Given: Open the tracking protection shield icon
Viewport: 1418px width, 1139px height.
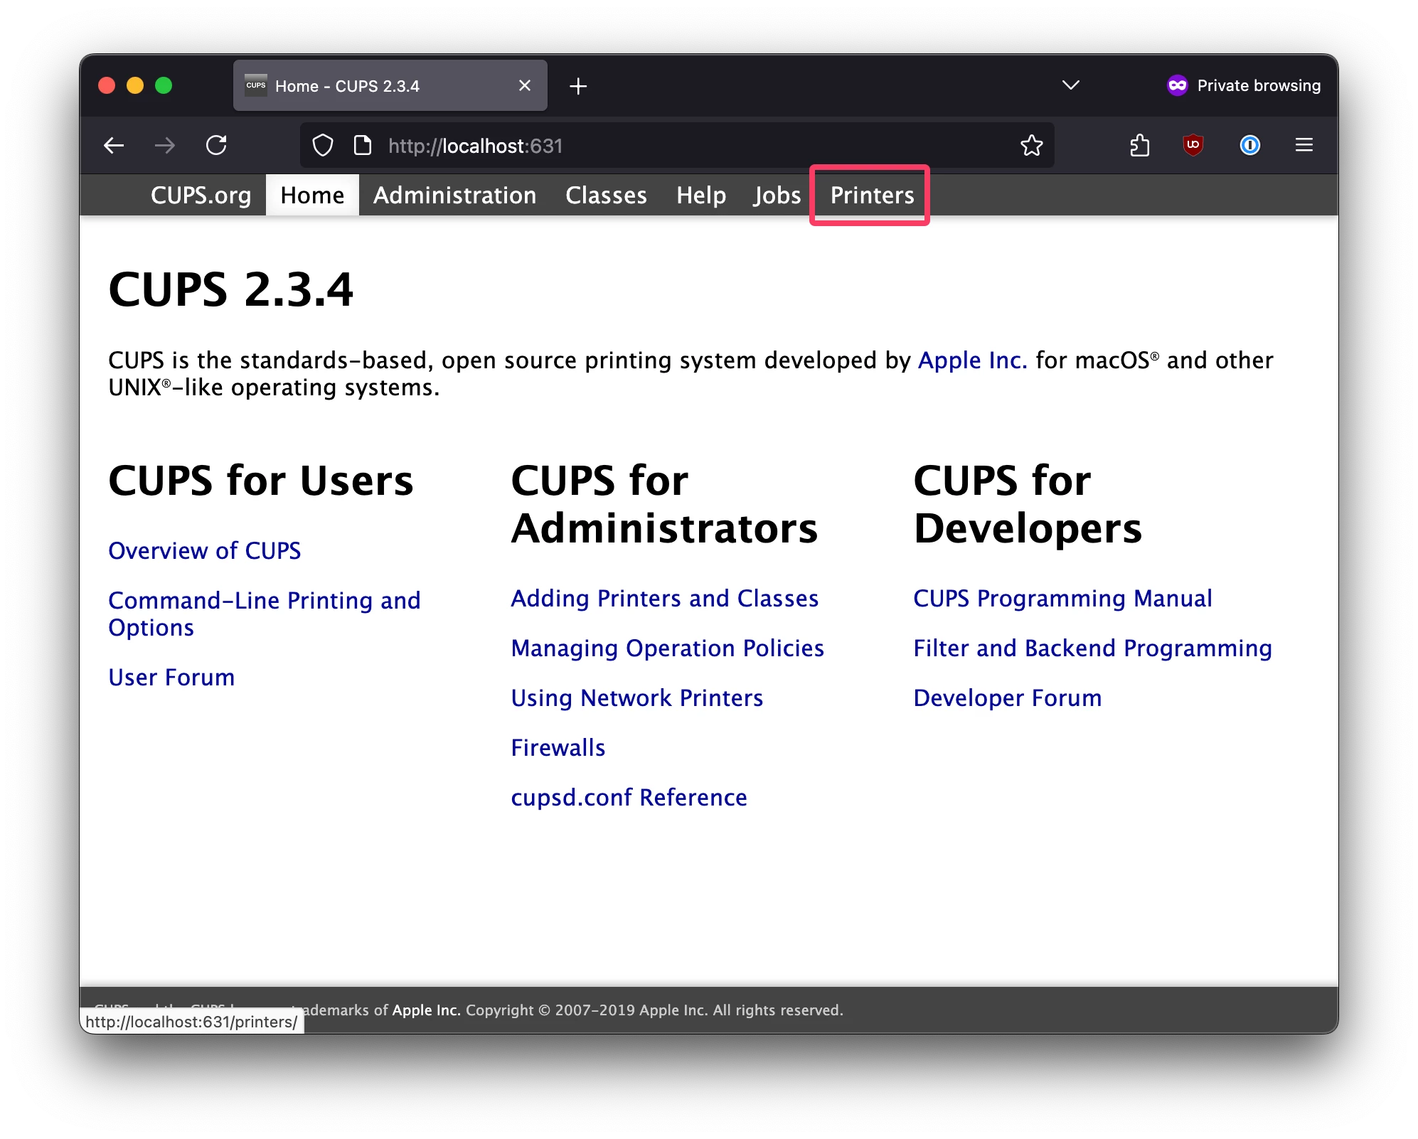Looking at the screenshot, I should pos(323,146).
